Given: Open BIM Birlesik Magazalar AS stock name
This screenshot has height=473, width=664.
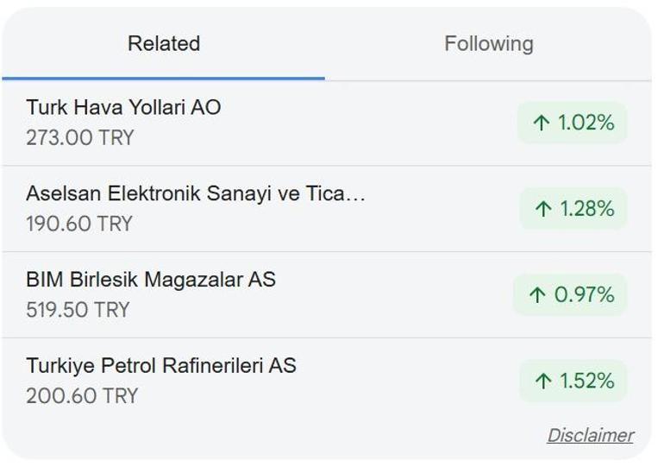Looking at the screenshot, I should [151, 280].
